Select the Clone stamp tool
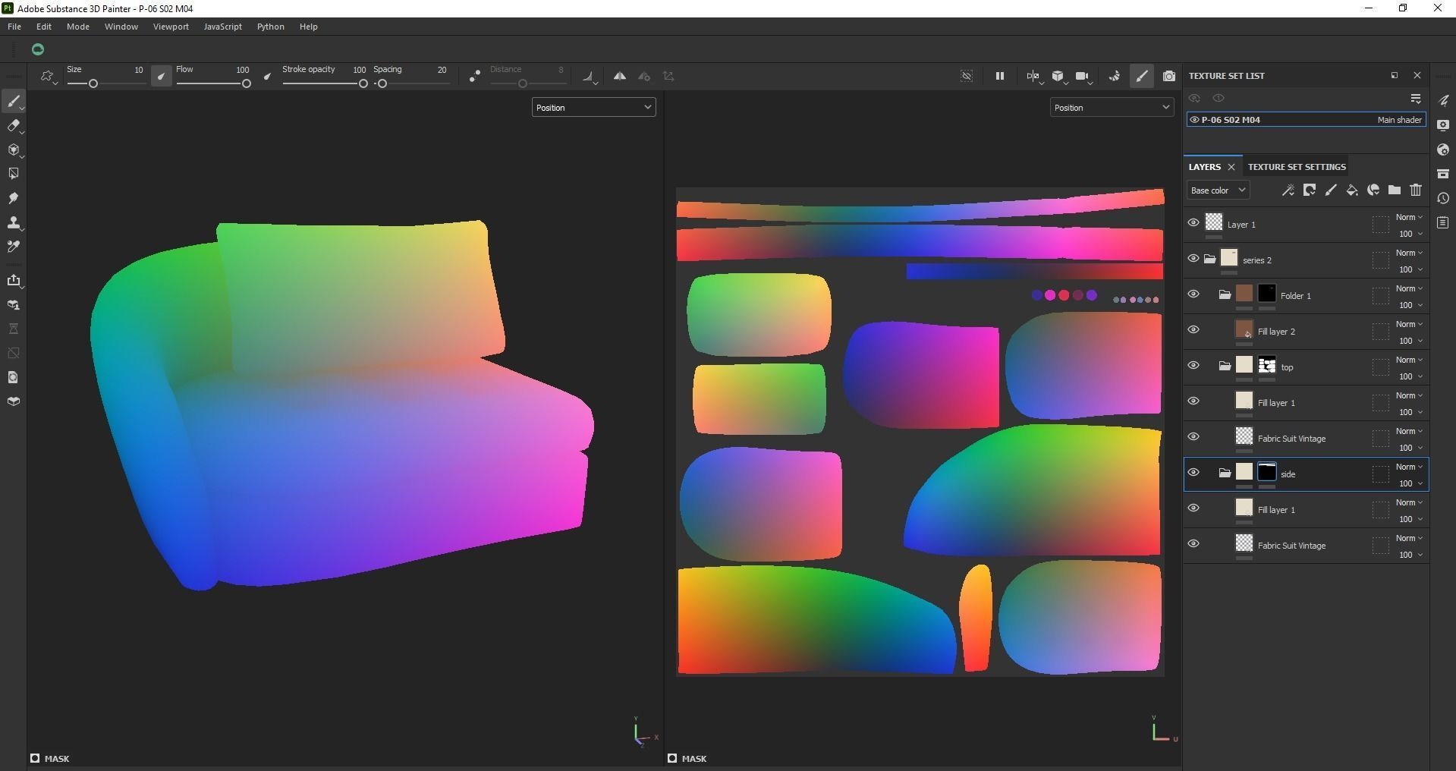Viewport: 1456px width, 771px height. [x=14, y=222]
